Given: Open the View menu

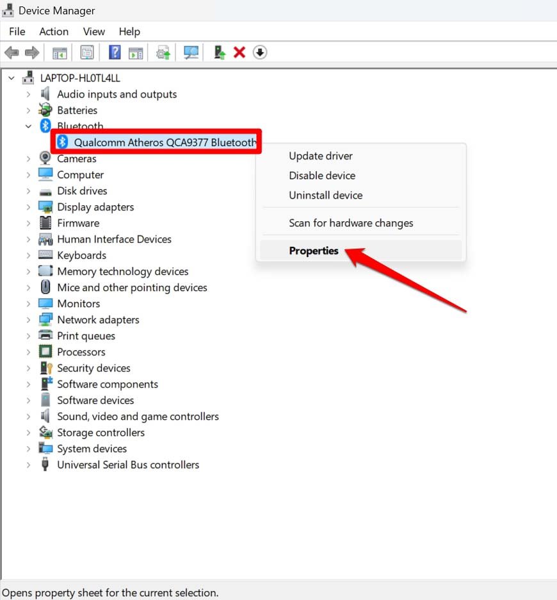Looking at the screenshot, I should pyautogui.click(x=93, y=31).
